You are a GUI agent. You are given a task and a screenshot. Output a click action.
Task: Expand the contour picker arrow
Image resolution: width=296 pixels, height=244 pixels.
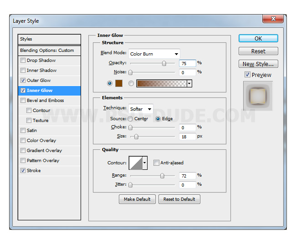145,163
